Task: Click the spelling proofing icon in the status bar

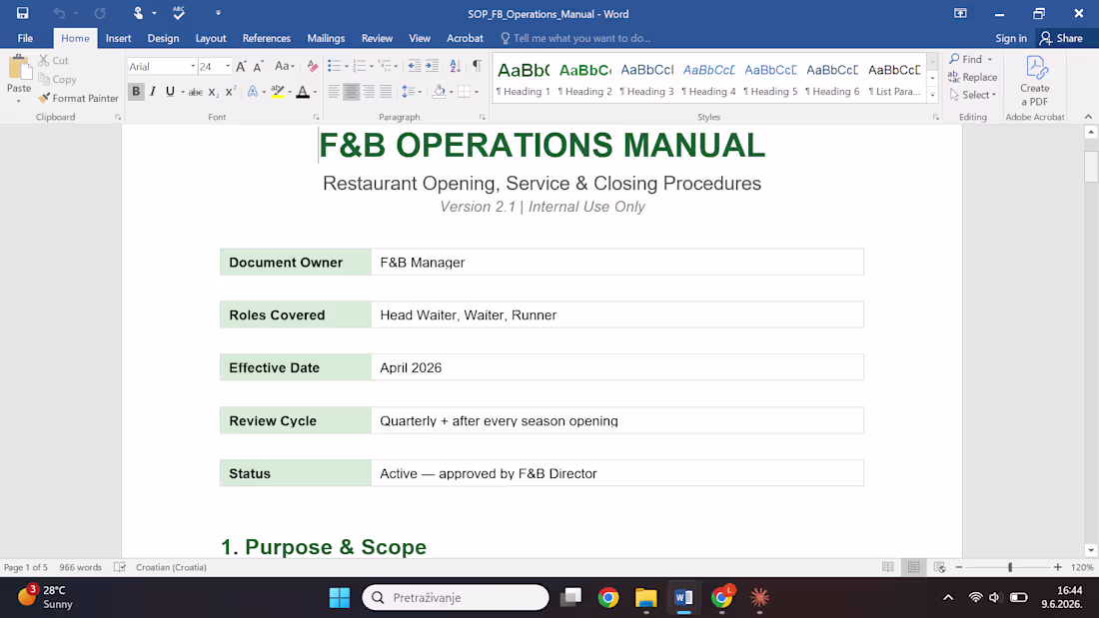Action: 120,567
